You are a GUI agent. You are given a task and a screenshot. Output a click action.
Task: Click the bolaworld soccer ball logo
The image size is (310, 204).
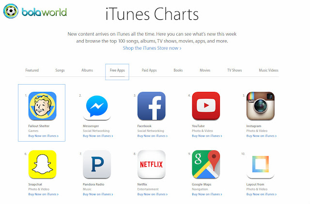pos(11,11)
